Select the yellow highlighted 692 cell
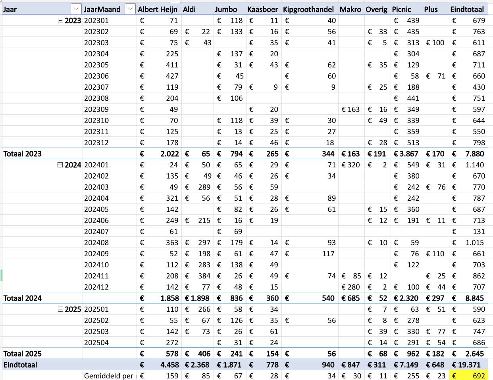 (x=468, y=376)
